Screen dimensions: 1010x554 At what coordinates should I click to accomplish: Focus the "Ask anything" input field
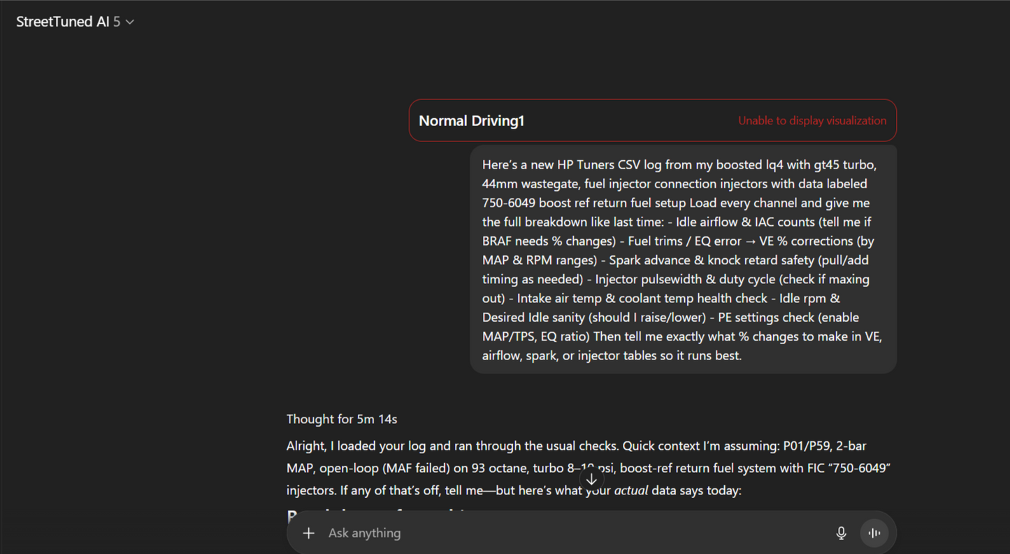559,533
